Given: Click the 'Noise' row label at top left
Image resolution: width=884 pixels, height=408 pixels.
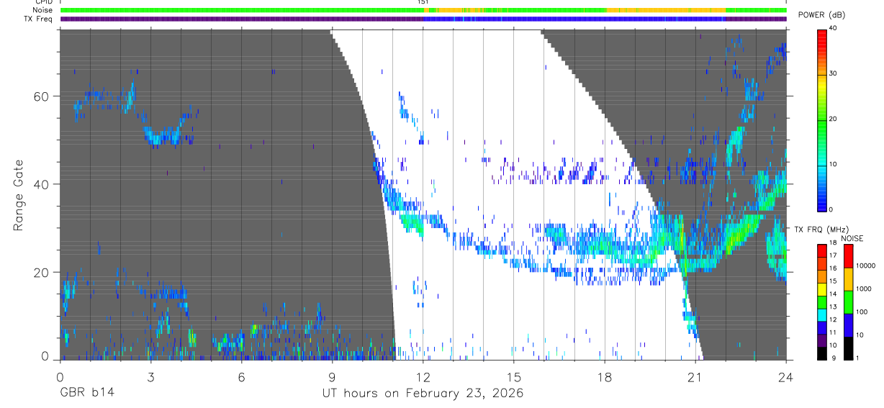Looking at the screenshot, I should 42,10.
